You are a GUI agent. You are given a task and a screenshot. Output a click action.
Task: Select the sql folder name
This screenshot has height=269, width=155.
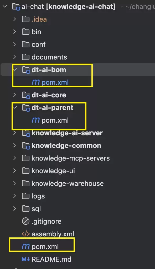click(x=36, y=209)
